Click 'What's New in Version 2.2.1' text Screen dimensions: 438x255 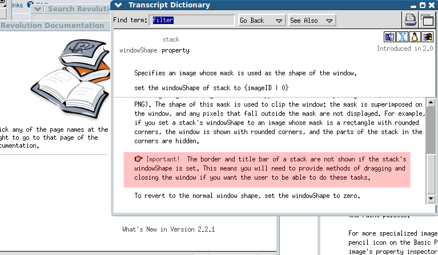[168, 229]
